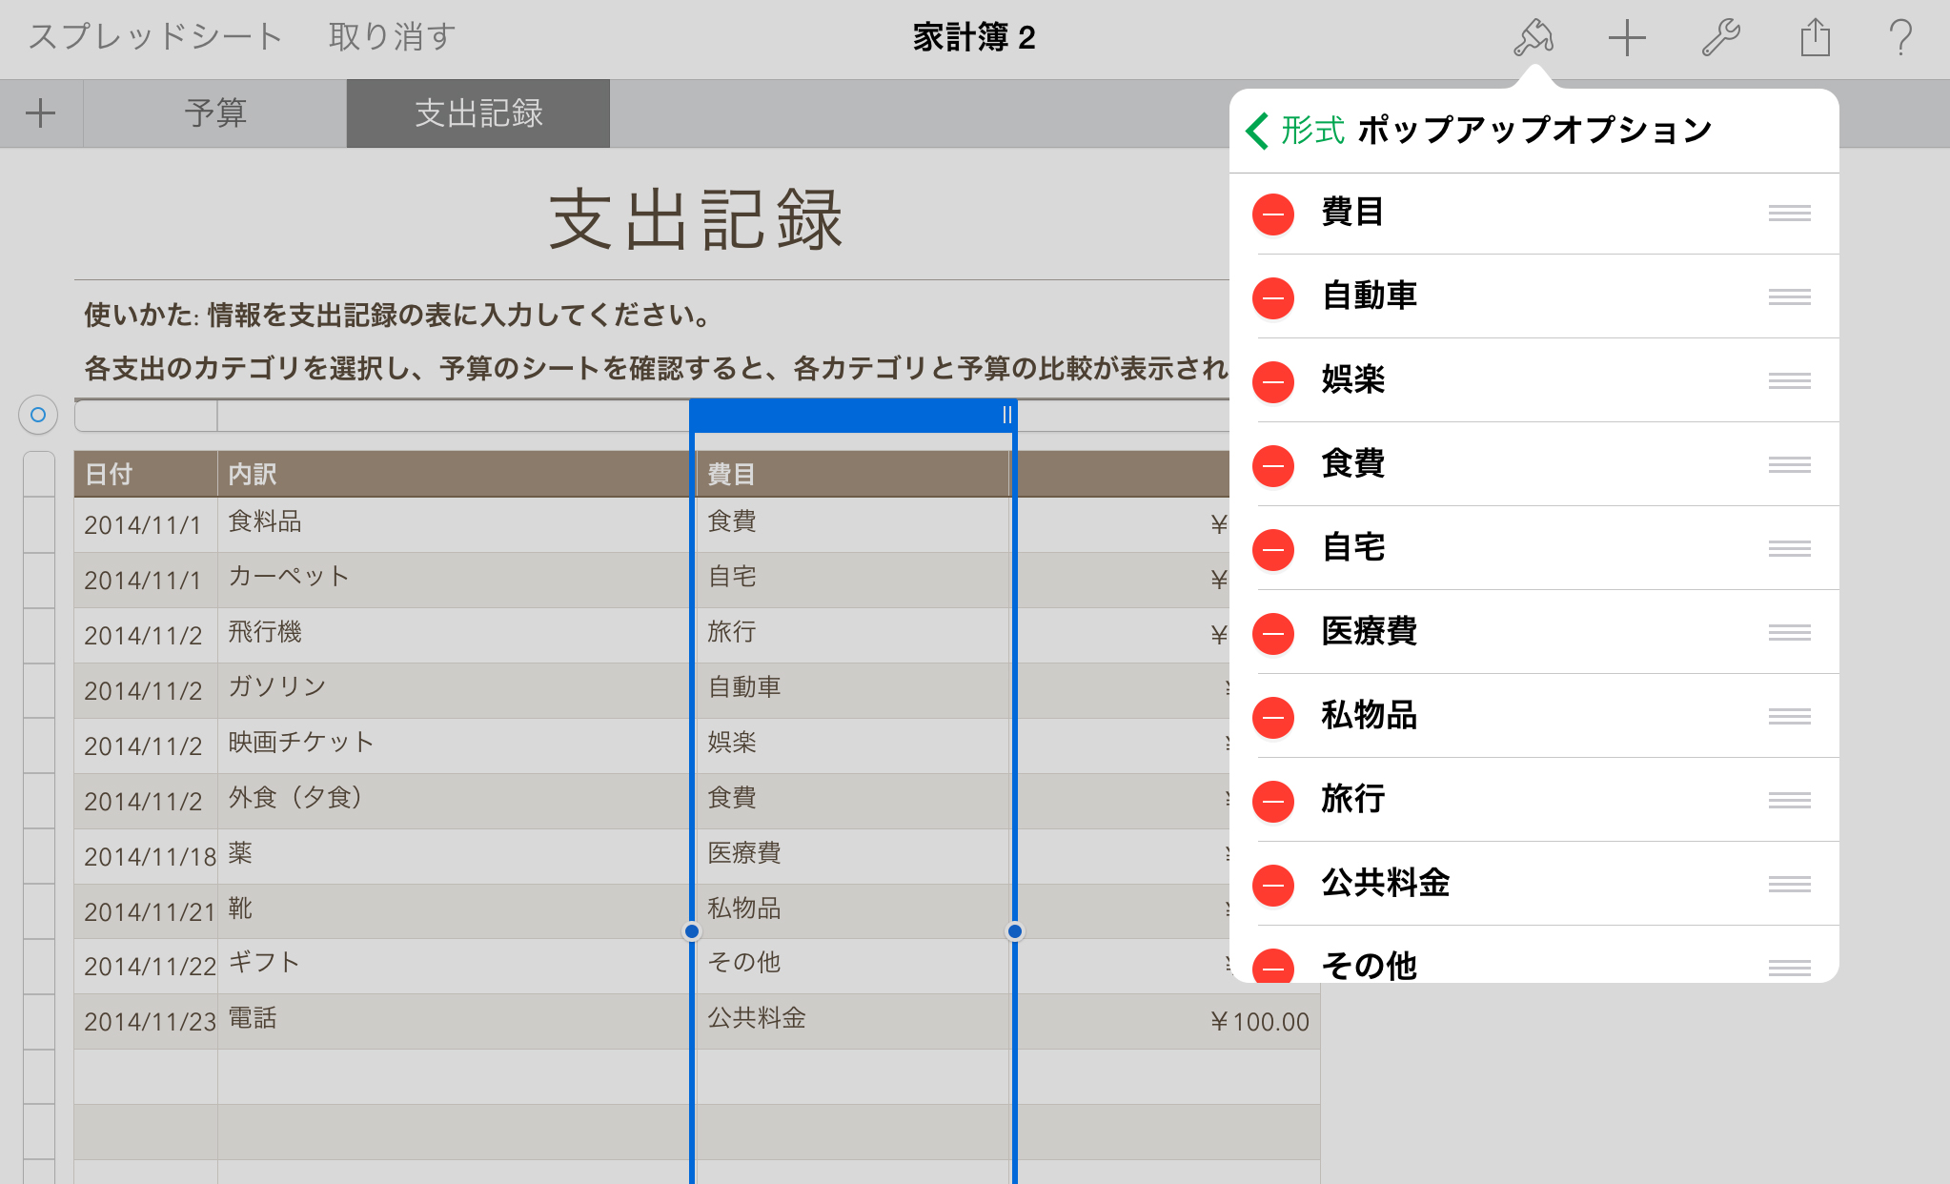Tap the 取り消す undo button
The width and height of the screenshot is (1950, 1184).
(392, 37)
